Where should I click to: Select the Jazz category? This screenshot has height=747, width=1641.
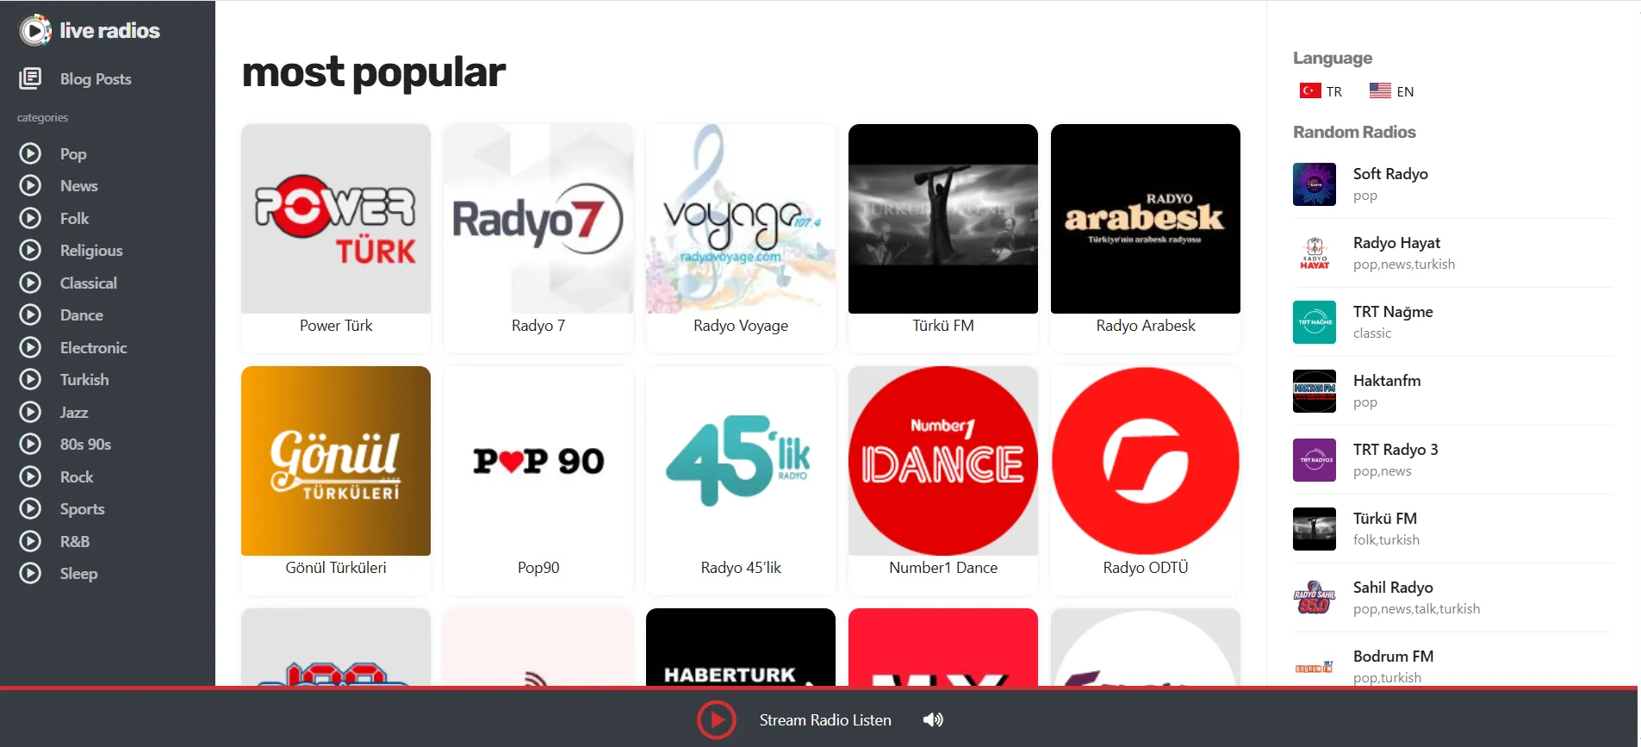73,412
